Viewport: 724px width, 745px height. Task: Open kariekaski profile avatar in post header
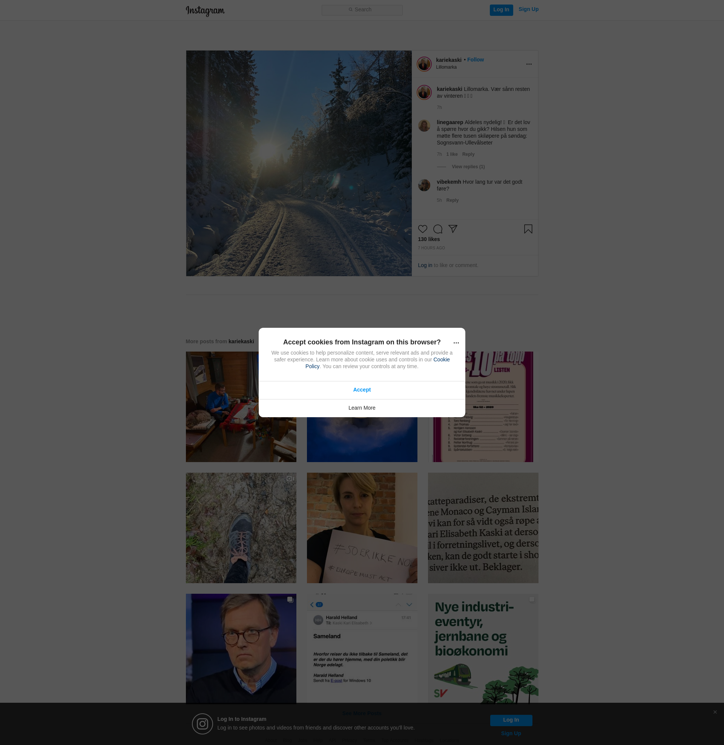(424, 64)
